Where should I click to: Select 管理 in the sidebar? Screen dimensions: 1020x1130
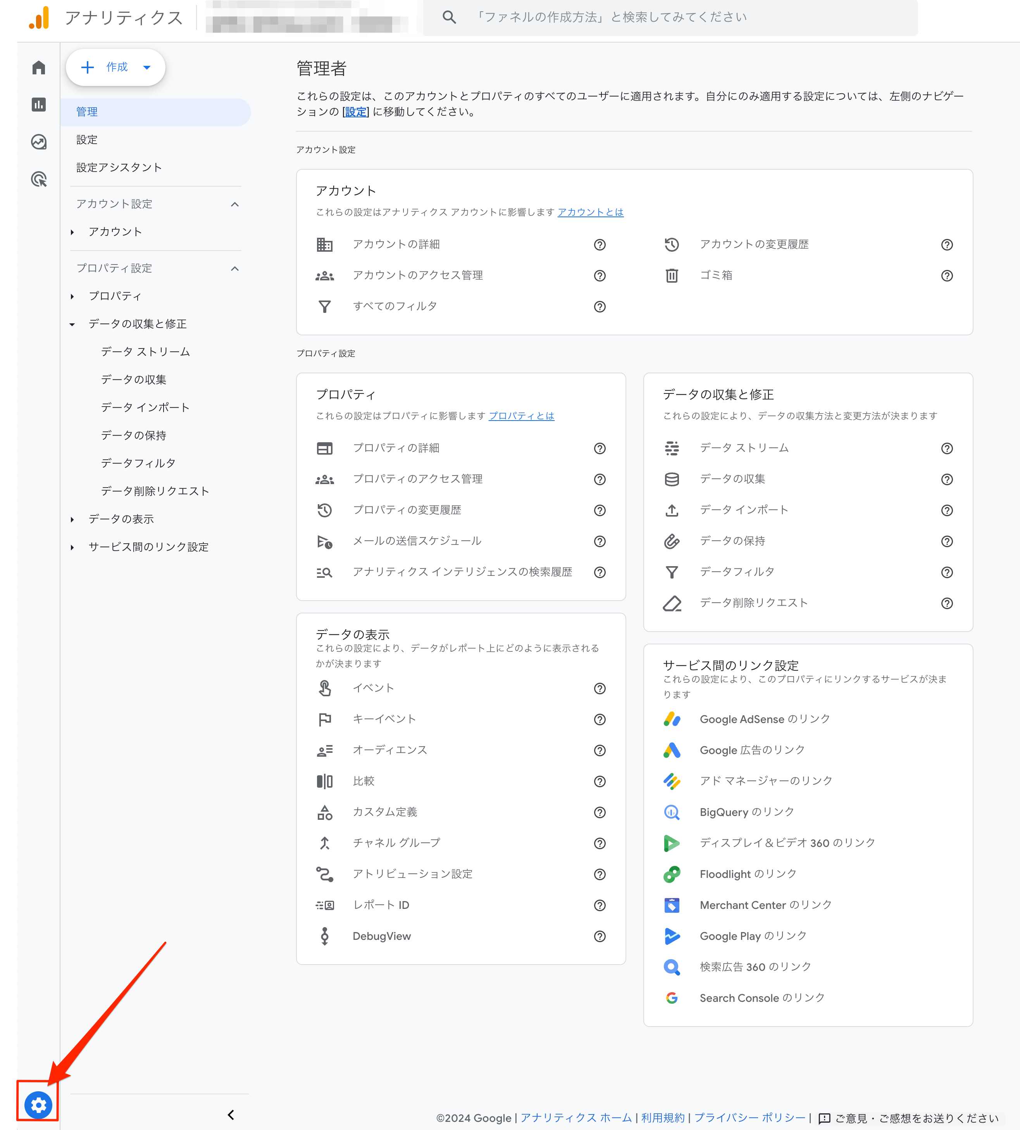tap(156, 112)
